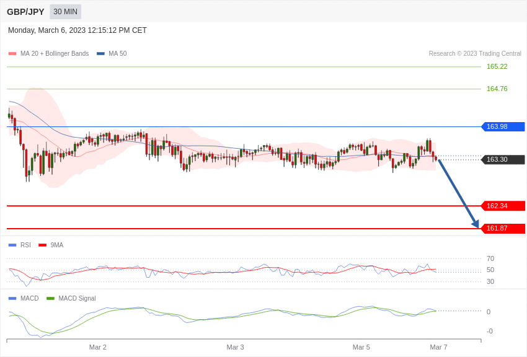Image resolution: width=527 pixels, height=357 pixels.
Task: Click the 9MA legend label
Action: point(57,245)
